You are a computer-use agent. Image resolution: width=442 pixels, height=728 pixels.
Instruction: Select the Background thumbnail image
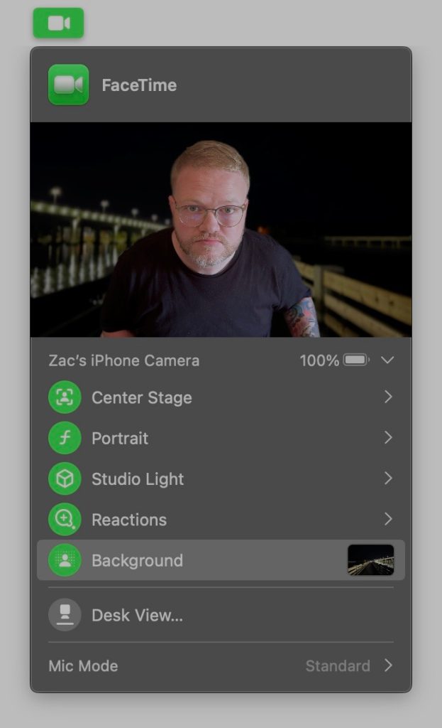point(370,560)
